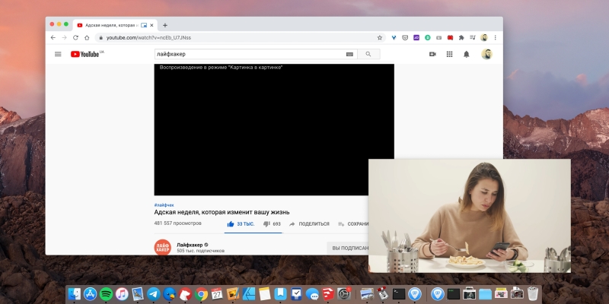609x304 pixels.
Task: Open App Store from the Dock
Action: 90,293
